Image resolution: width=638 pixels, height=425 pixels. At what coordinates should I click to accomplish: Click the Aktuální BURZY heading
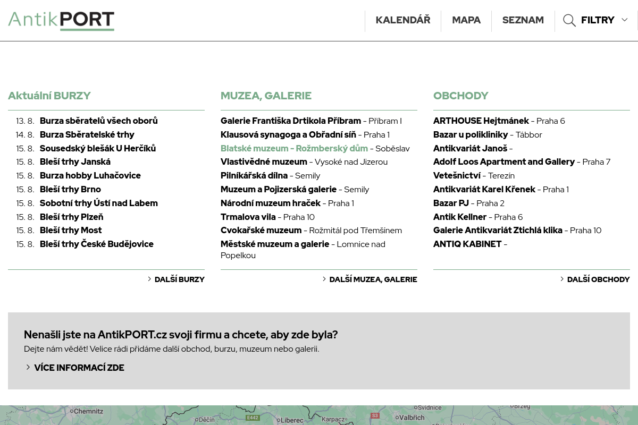pyautogui.click(x=49, y=96)
